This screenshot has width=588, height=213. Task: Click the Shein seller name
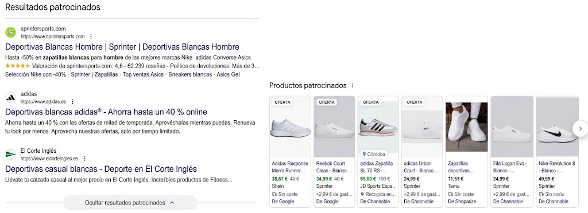click(x=278, y=186)
